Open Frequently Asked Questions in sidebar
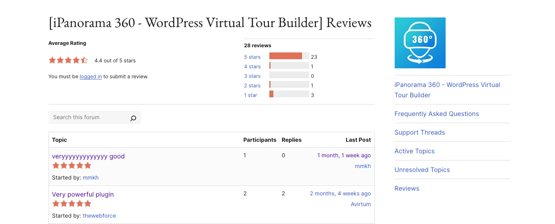This screenshot has height=224, width=555. [436, 114]
